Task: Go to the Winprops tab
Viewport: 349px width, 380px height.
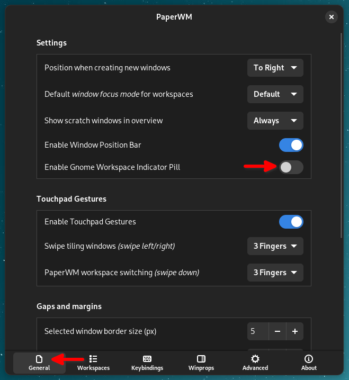Action: tap(201, 363)
